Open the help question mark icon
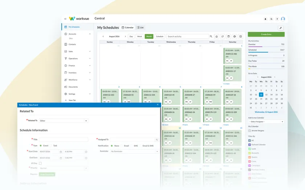Screen dimensions: 305x190 [x=277, y=19]
